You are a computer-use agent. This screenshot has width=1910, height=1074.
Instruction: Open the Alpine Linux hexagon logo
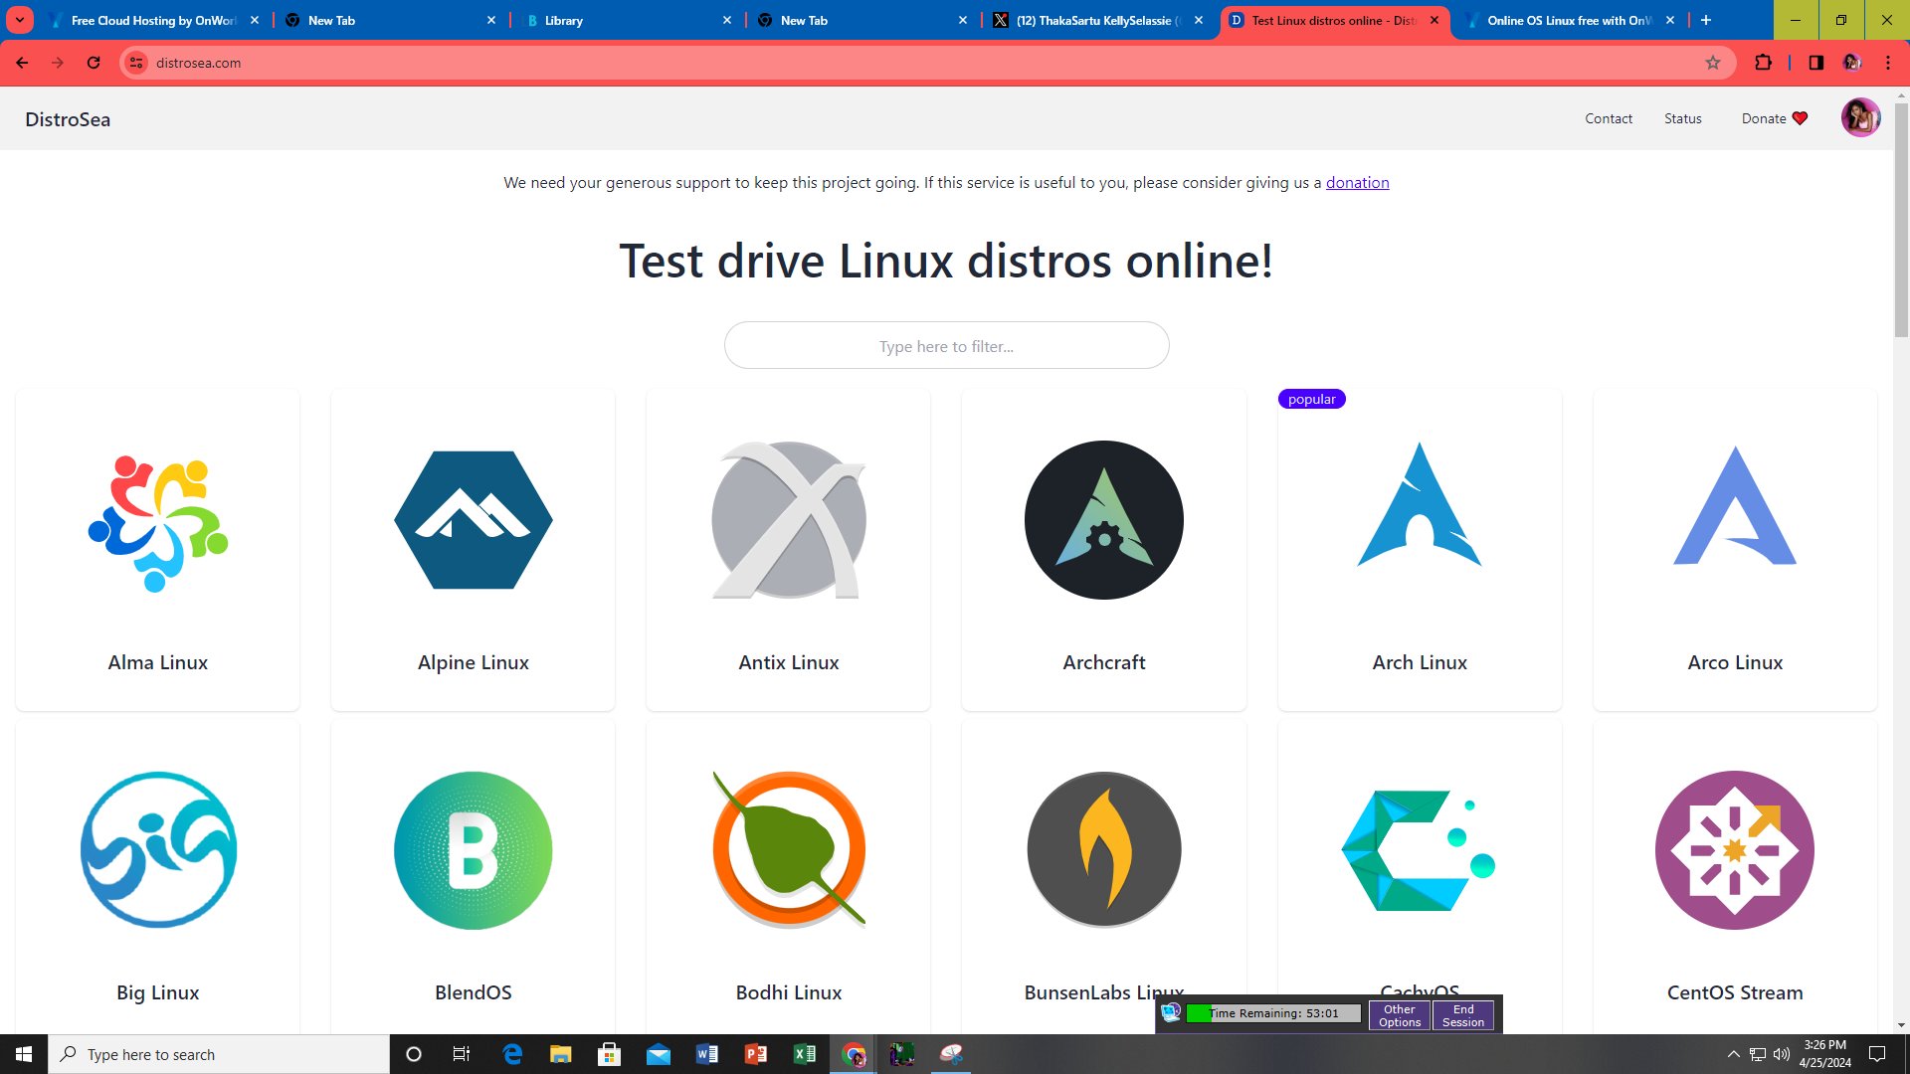[474, 520]
